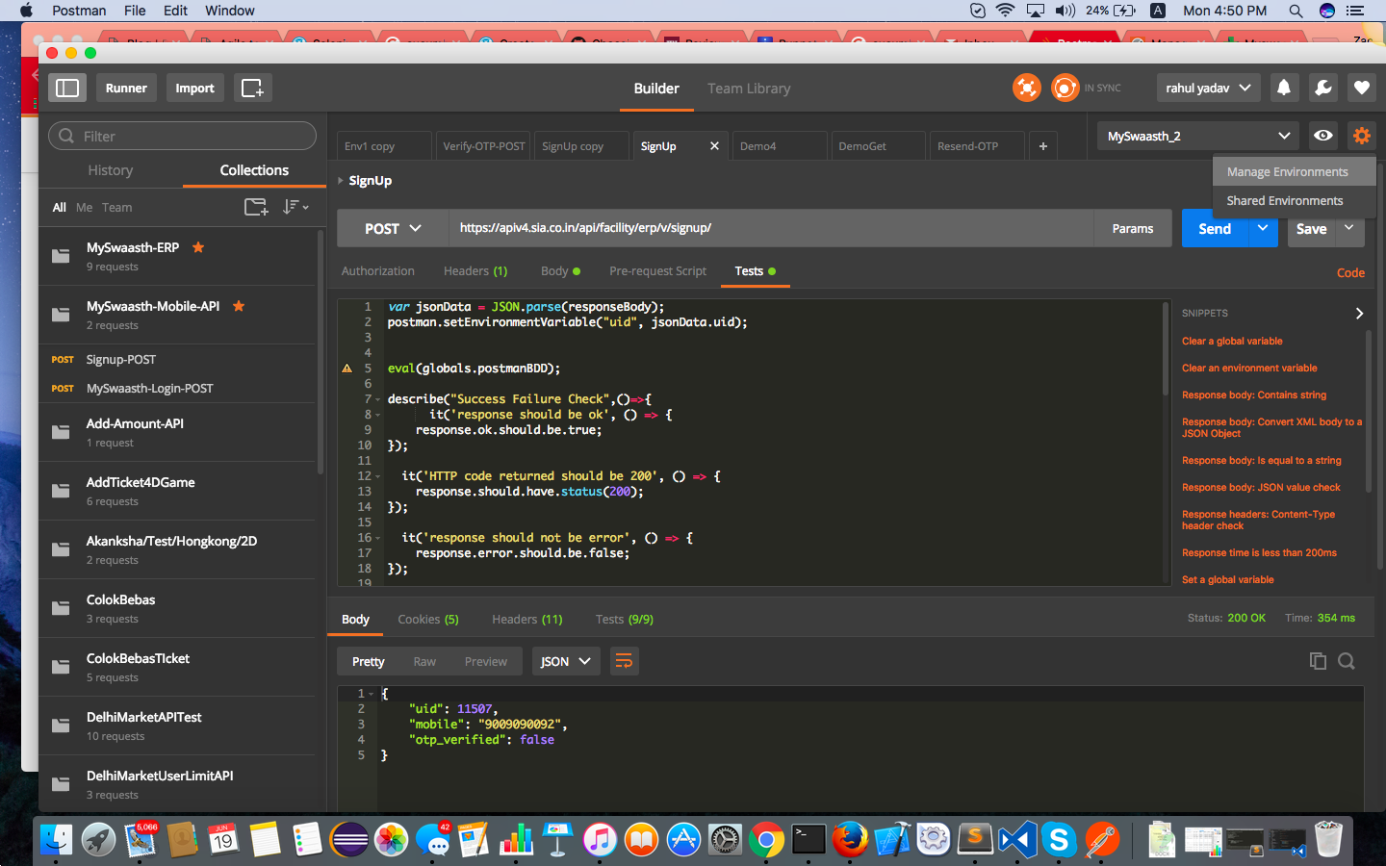Screen dimensions: 1386x866
Task: Send the request
Action: (1215, 229)
